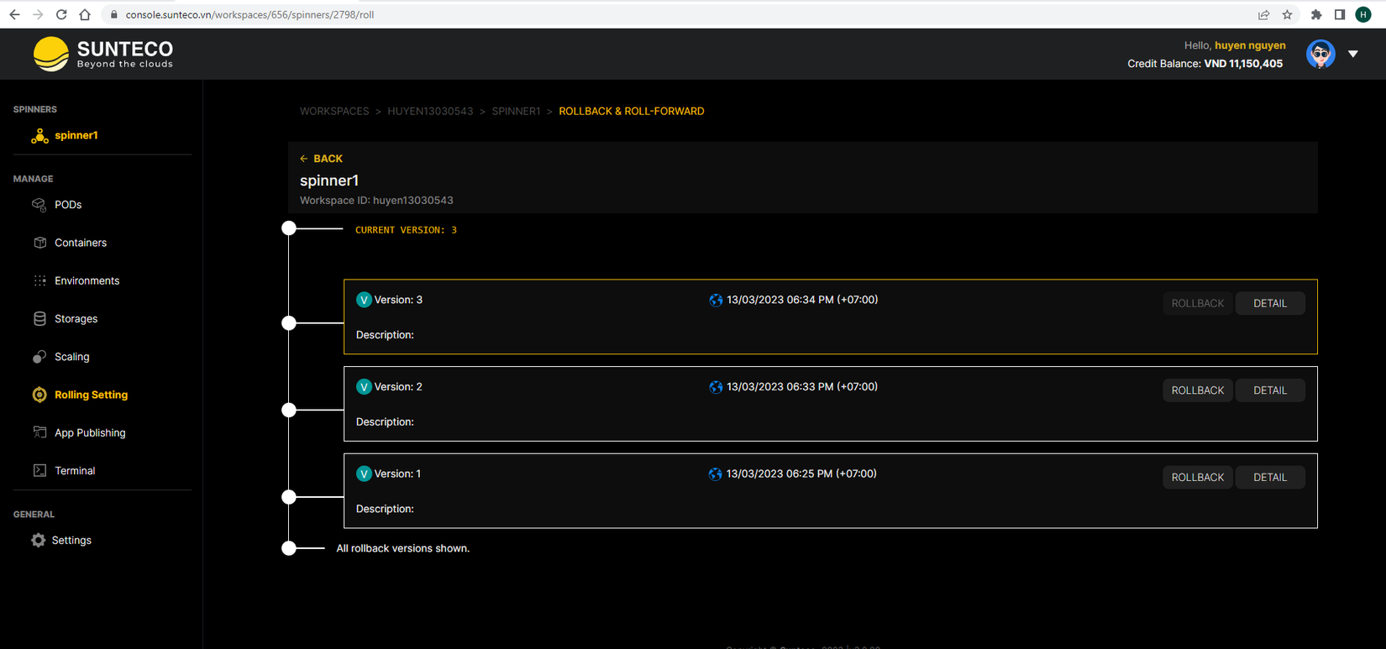Toggle the browser side panel icon
The image size is (1386, 649).
[1340, 14]
